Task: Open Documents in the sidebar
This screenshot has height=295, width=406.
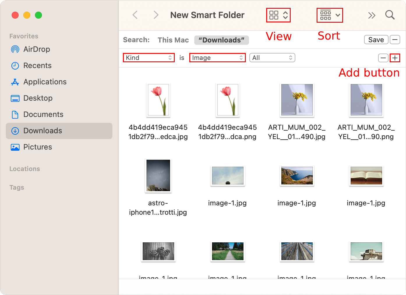Action: click(59, 114)
